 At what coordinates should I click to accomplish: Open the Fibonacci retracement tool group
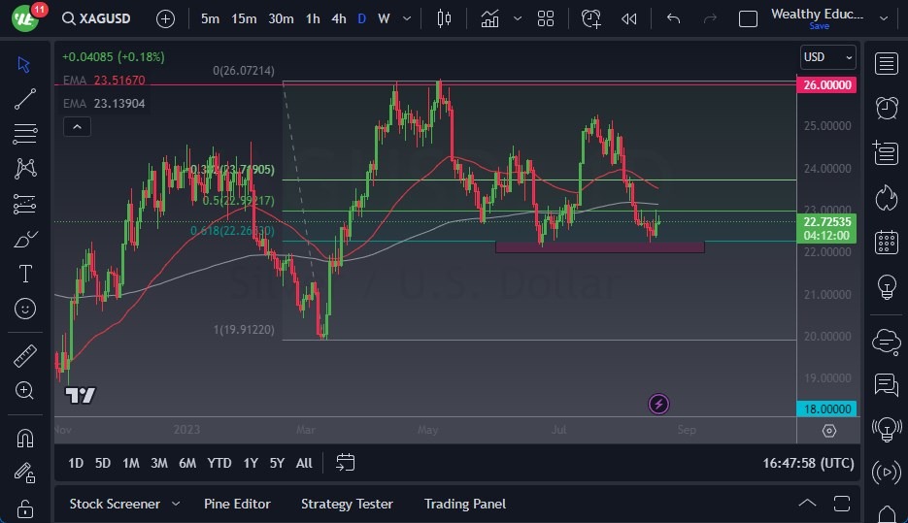(x=25, y=134)
